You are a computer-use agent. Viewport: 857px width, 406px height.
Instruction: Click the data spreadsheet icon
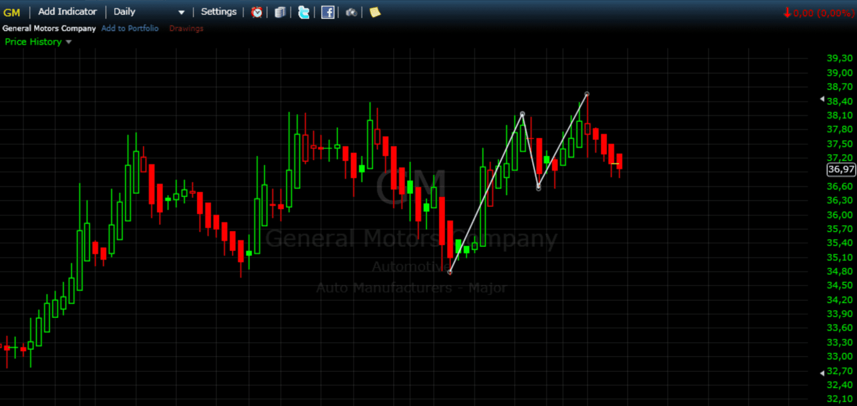click(280, 13)
